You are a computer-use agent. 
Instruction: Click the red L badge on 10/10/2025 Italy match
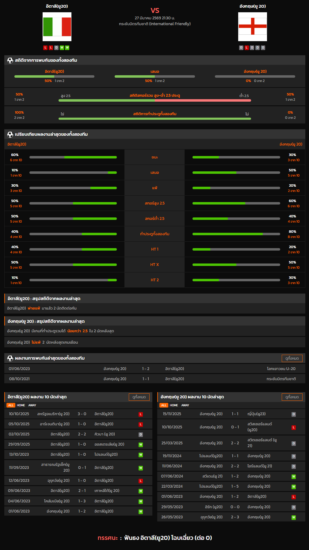(x=141, y=414)
